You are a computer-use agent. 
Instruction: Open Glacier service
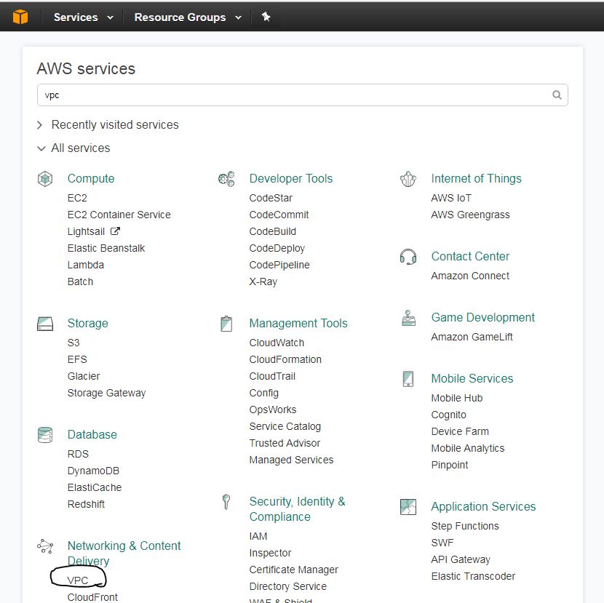(x=84, y=376)
